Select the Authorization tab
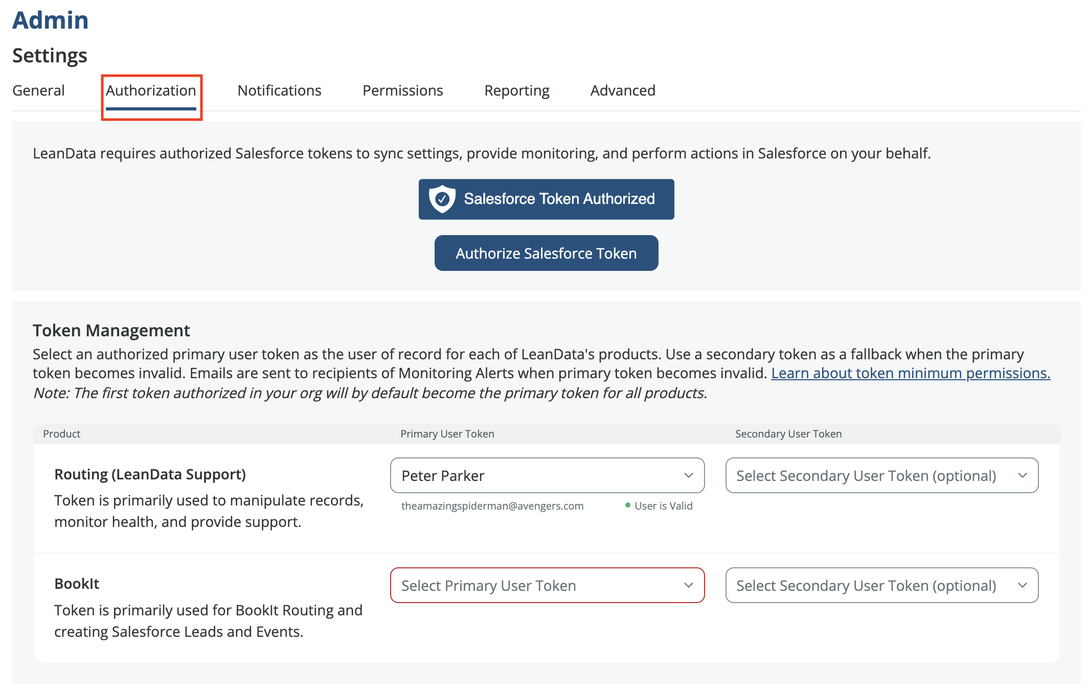This screenshot has height=691, width=1088. pos(151,90)
